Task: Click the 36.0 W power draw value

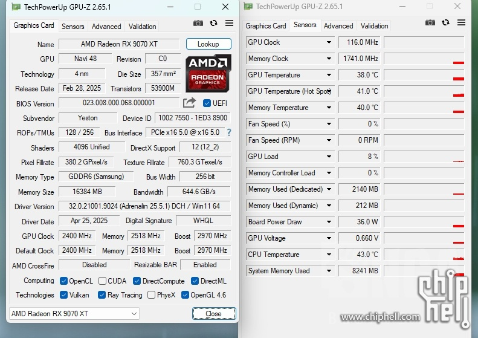Action: pos(359,222)
